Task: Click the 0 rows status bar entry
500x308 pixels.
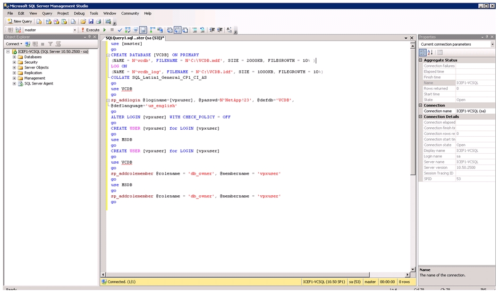Action: coord(404,282)
